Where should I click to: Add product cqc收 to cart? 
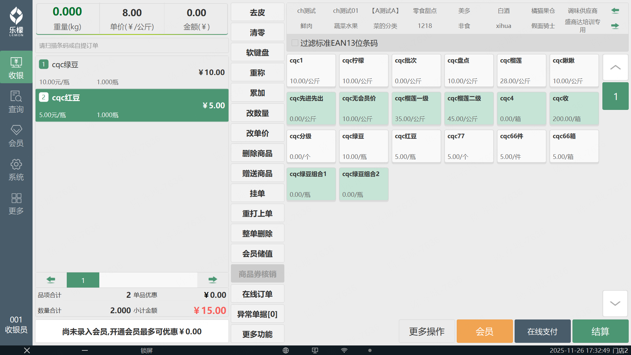[574, 109]
